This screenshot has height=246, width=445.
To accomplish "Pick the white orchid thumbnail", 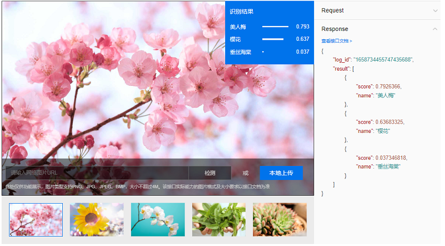I will 158,219.
